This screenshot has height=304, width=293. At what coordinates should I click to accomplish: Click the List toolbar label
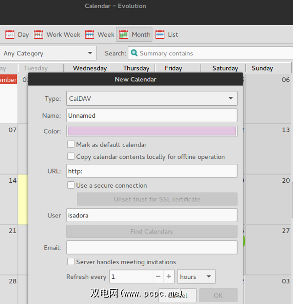(x=173, y=35)
